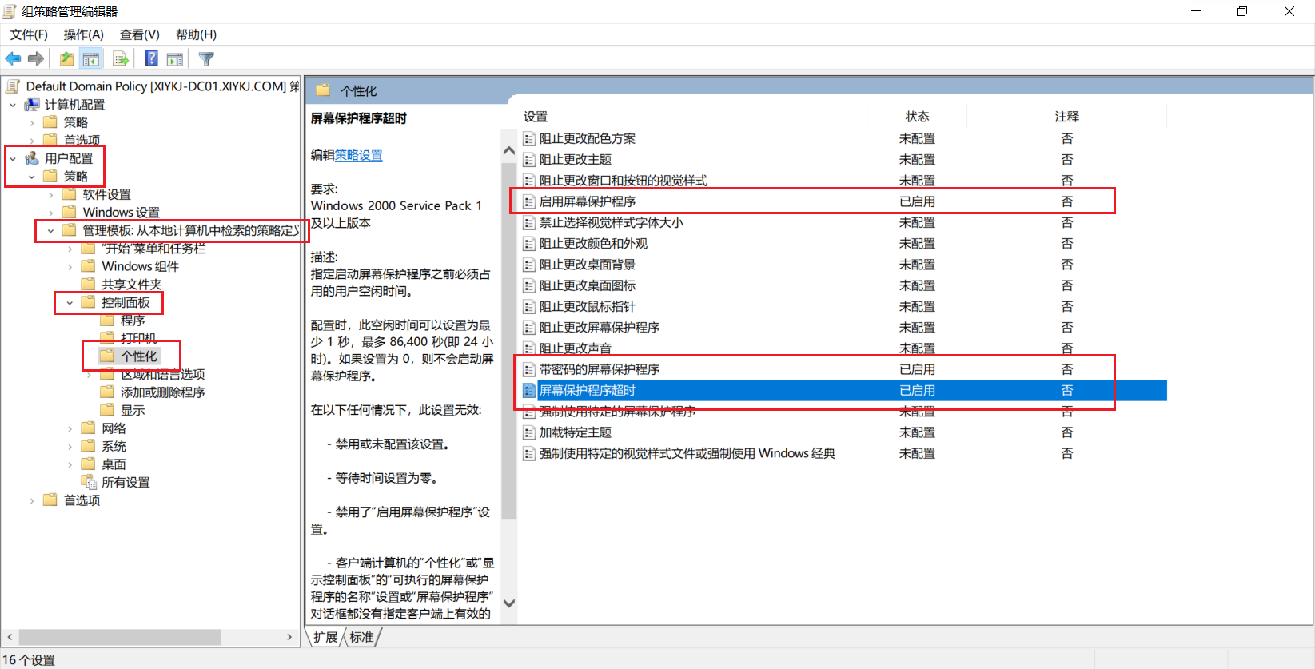Open the 查看(V) menu

point(139,34)
